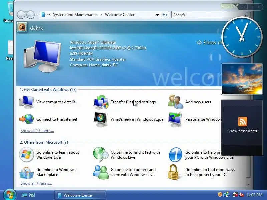Click Show all 13 items link
The width and height of the screenshot is (267, 200).
37,131
